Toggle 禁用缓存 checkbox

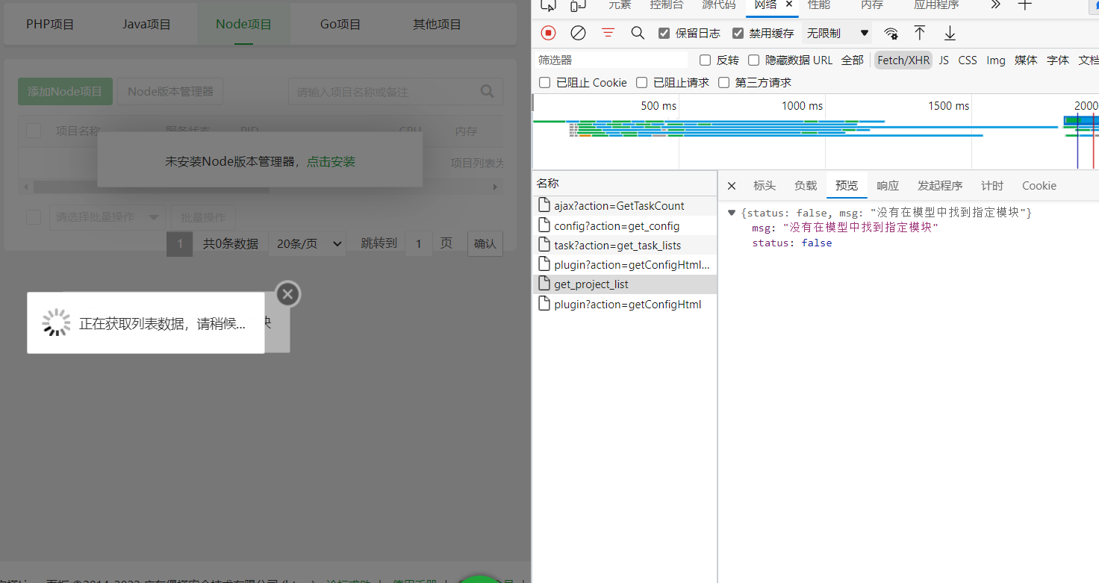[738, 33]
